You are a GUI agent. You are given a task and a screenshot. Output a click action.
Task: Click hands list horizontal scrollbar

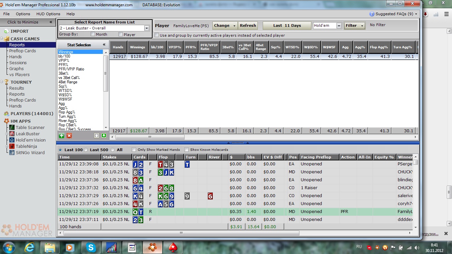pyautogui.click(x=182, y=233)
